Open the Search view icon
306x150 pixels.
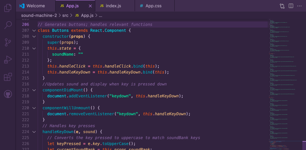pyautogui.click(x=8, y=25)
